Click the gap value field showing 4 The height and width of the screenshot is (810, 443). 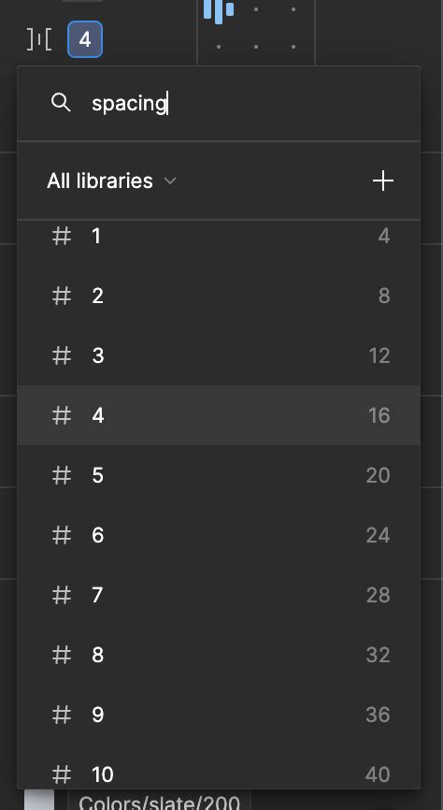click(85, 39)
